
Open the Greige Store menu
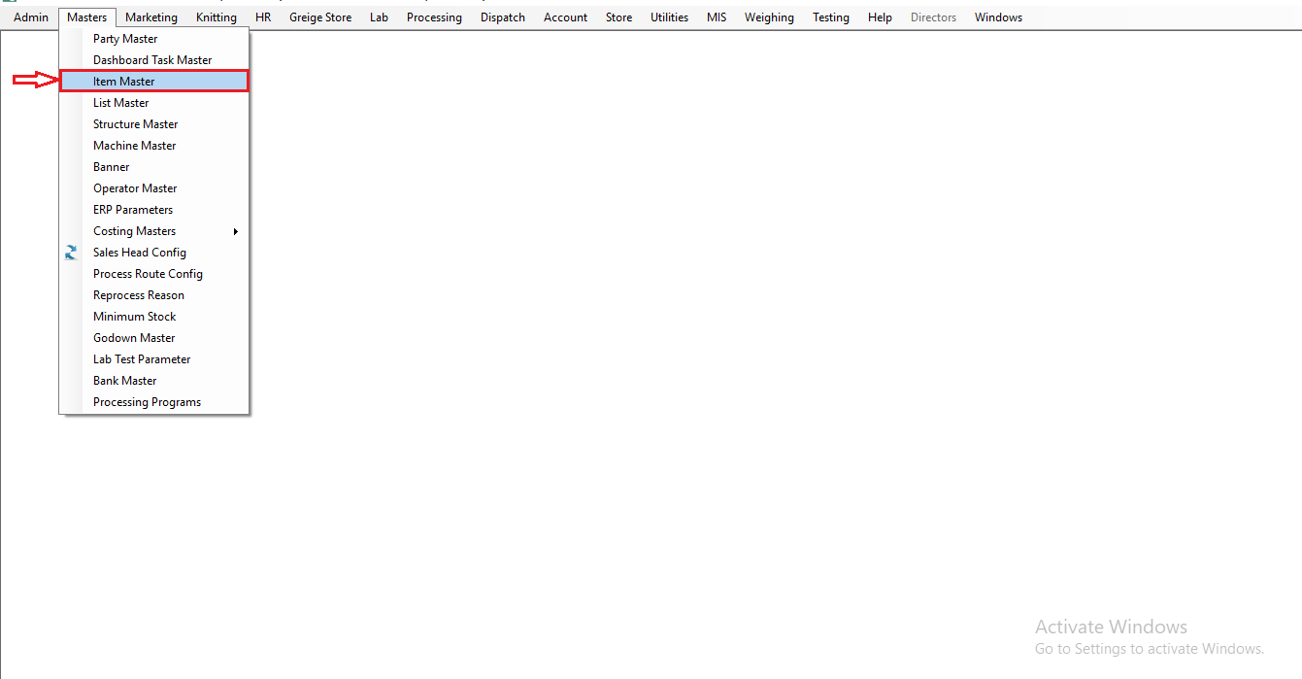[x=320, y=17]
